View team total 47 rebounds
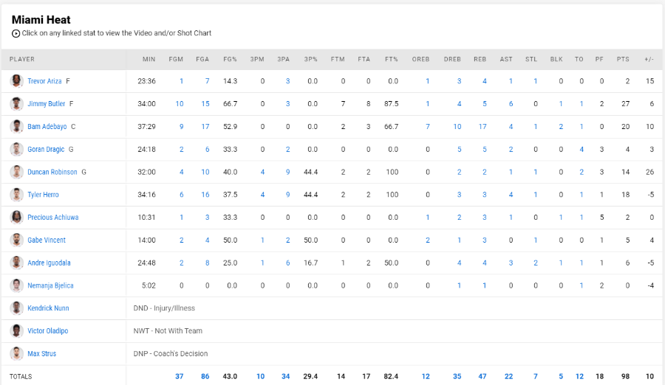This screenshot has width=665, height=385. coord(482,376)
